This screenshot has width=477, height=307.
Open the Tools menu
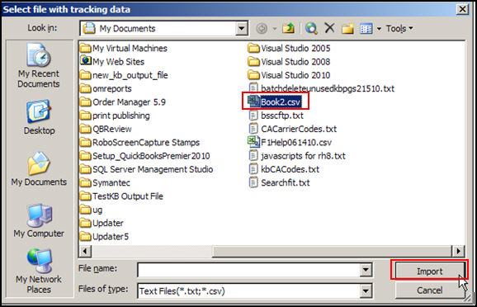[x=399, y=29]
